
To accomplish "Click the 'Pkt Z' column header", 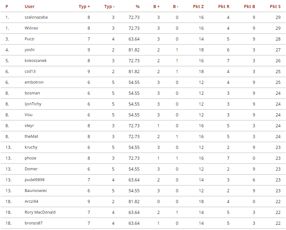I will [198, 7].
